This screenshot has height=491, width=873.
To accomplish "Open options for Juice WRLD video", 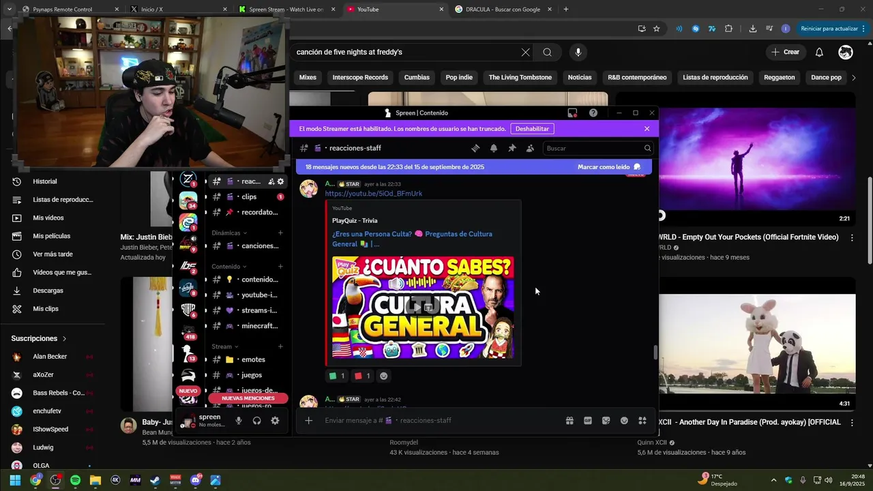I will 852,237.
